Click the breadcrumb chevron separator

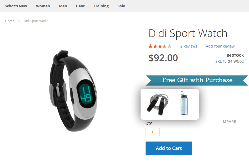coord(19,21)
